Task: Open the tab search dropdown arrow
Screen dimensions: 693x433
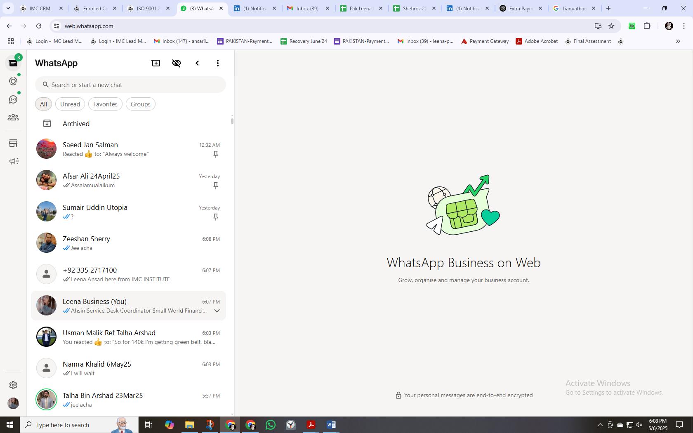Action: pyautogui.click(x=8, y=8)
